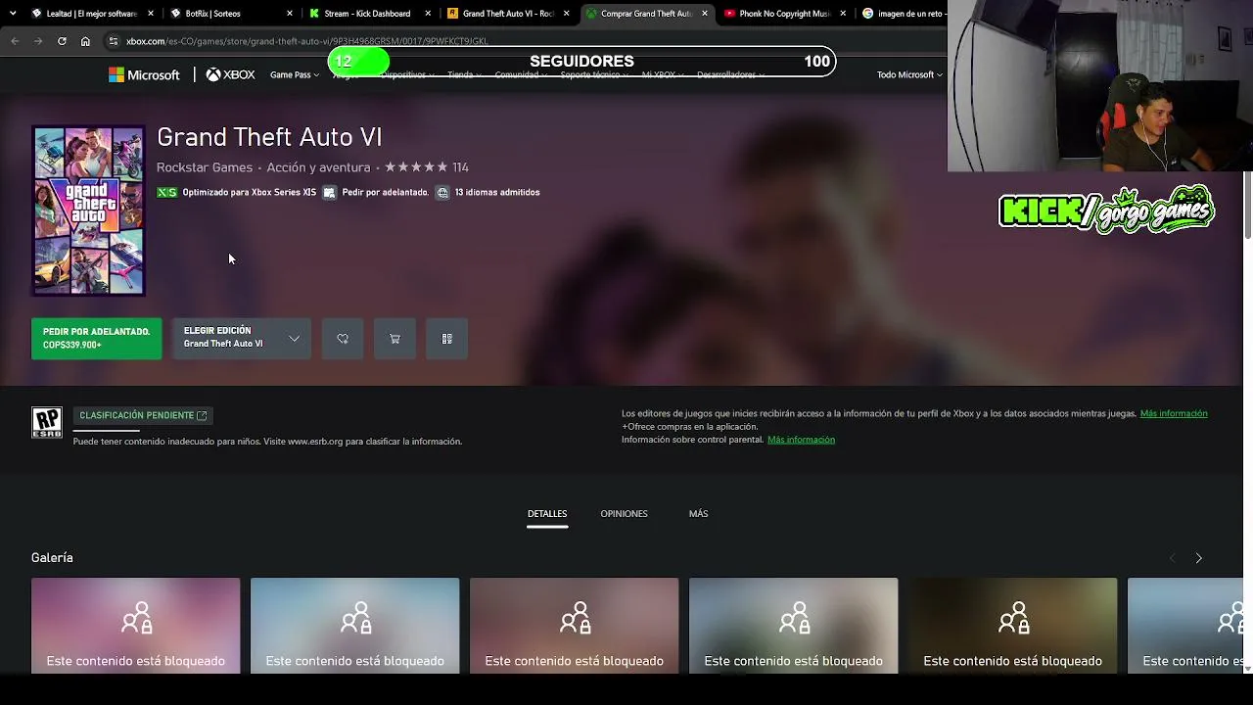Open the fifth blocked gallery image
Viewport: 1253px width, 705px height.
click(x=1012, y=626)
